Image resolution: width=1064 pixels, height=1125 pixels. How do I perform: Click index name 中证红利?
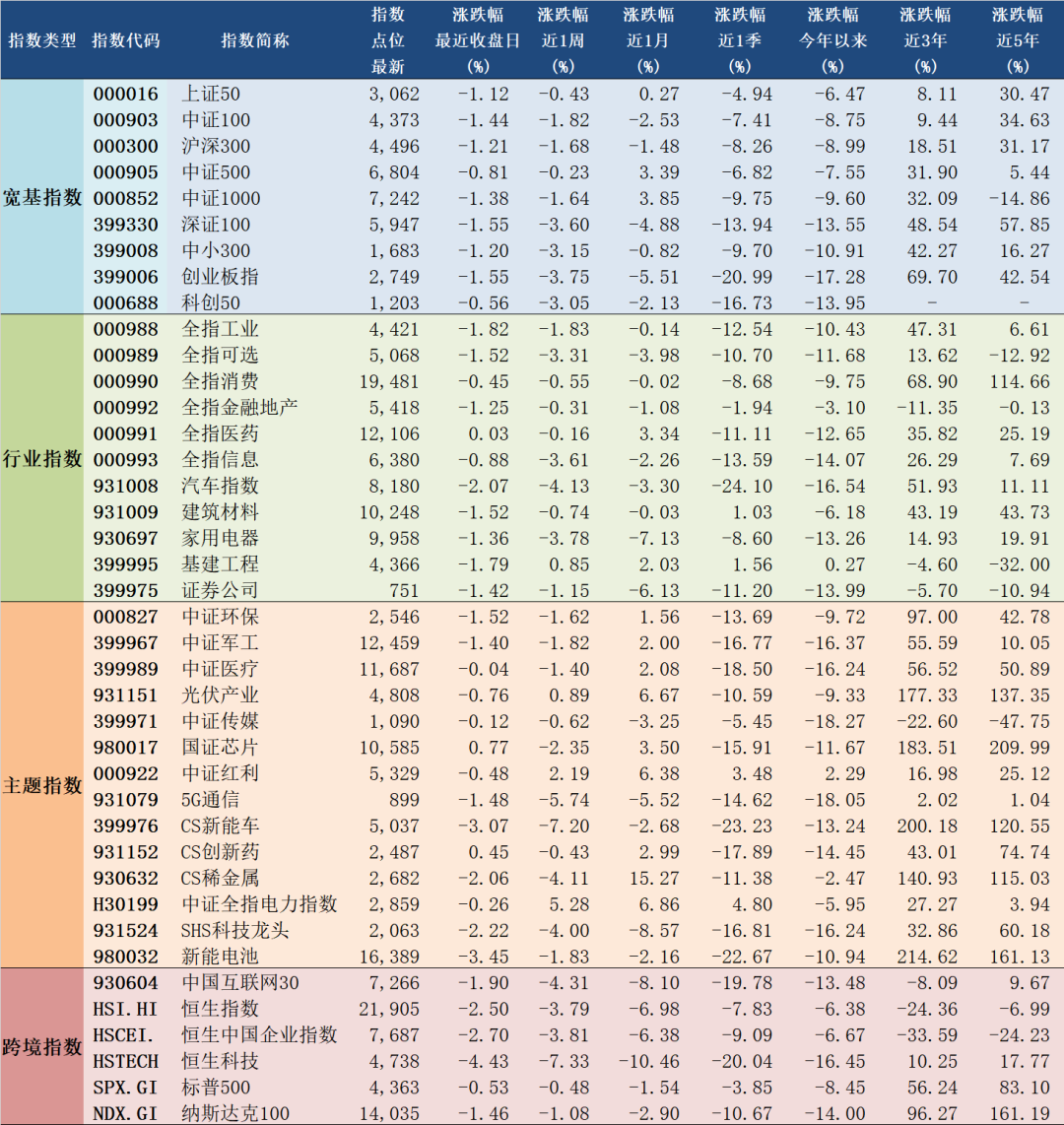pyautogui.click(x=221, y=773)
